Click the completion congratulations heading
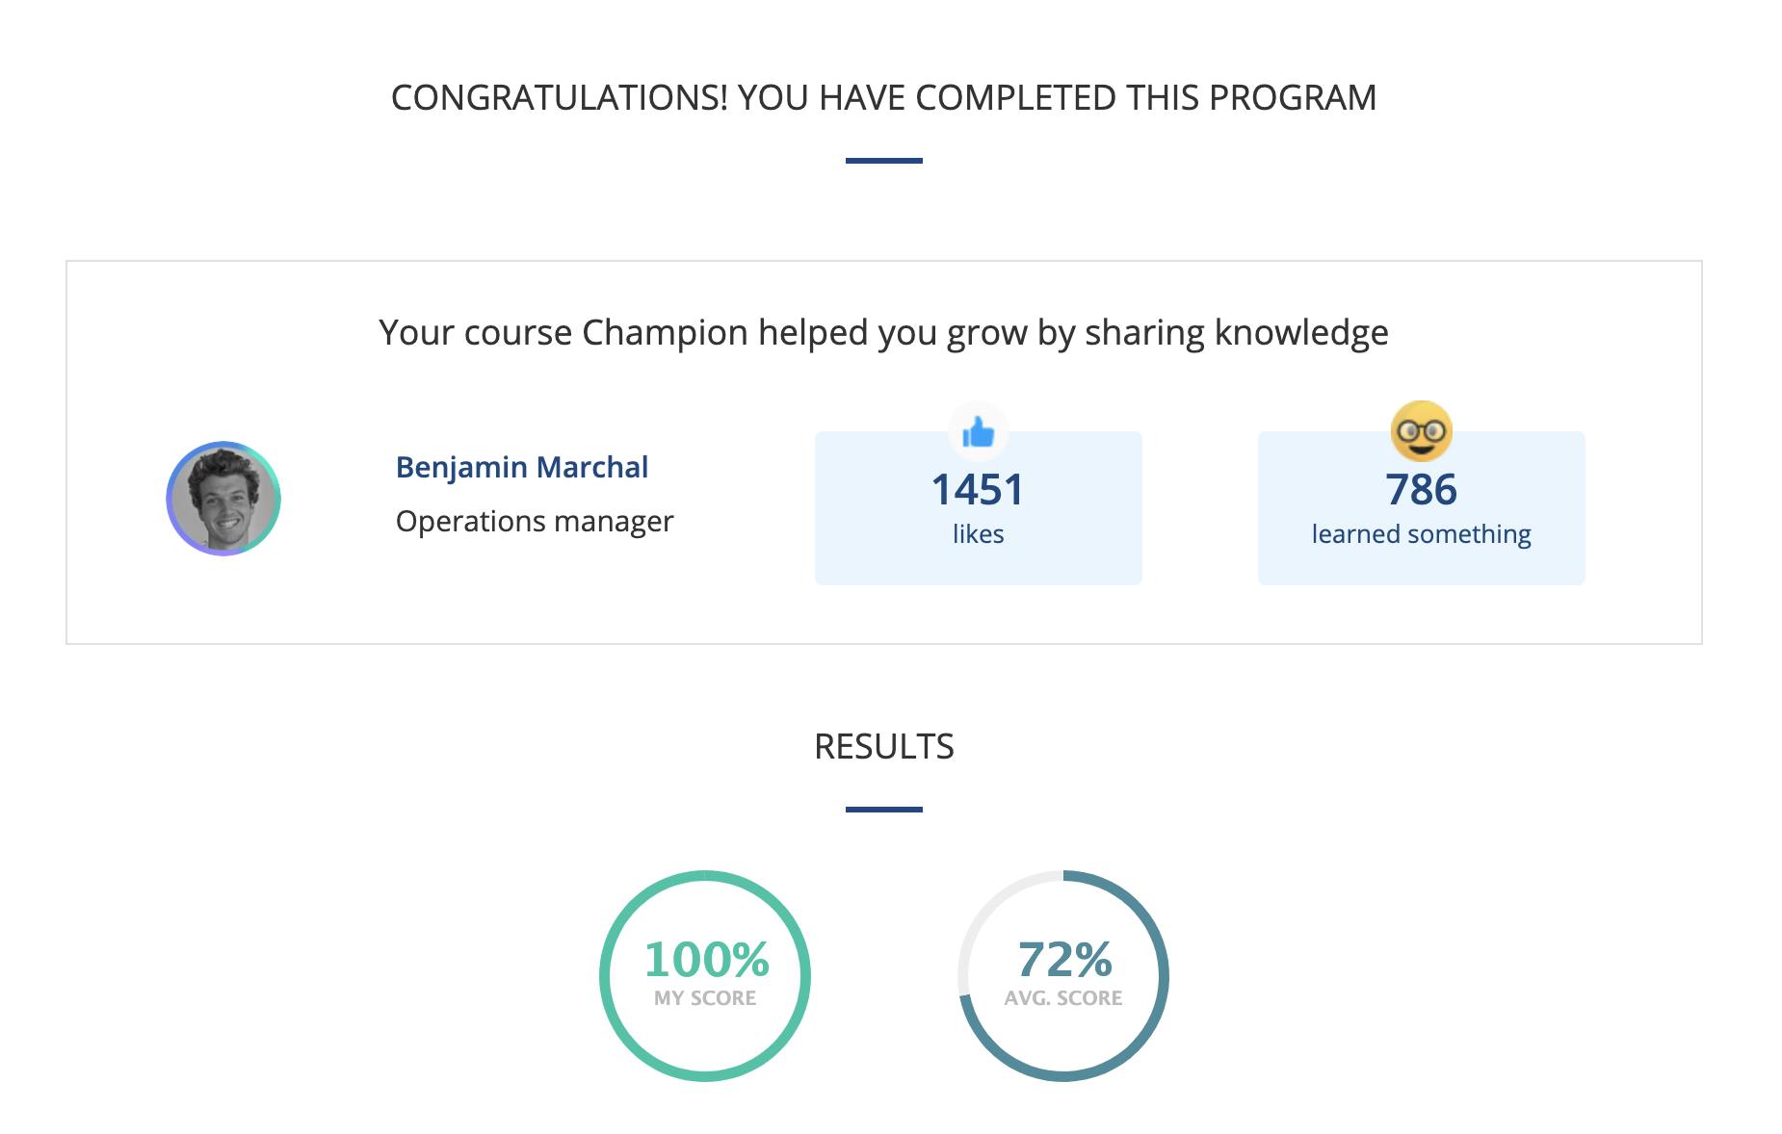This screenshot has height=1134, width=1782. [882, 96]
